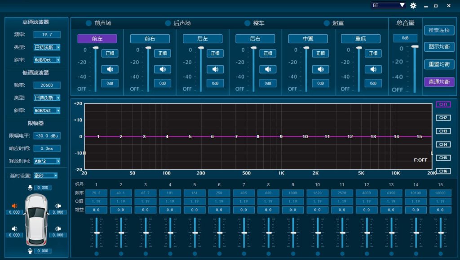
Task: Click the high-pass 频率 field showing 19.7
Action: [47, 35]
